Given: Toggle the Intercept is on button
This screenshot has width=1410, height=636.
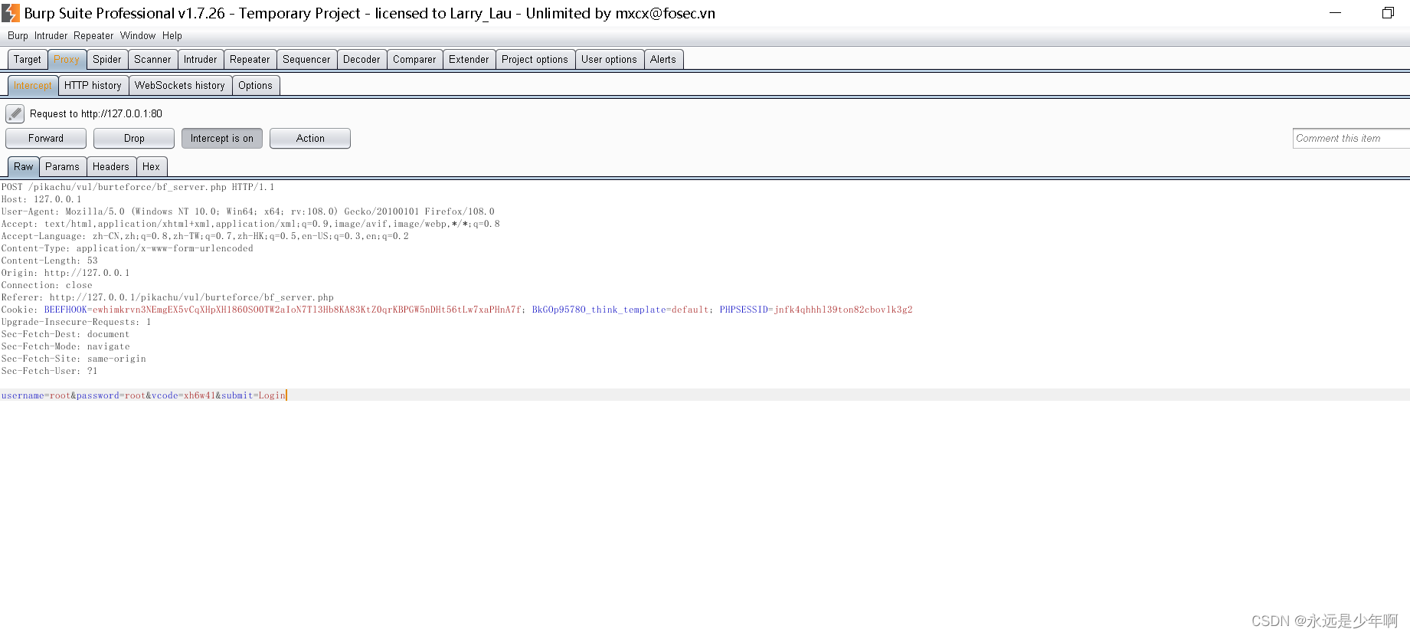Looking at the screenshot, I should coord(222,139).
